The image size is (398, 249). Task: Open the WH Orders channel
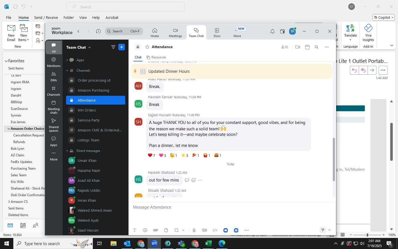coord(96,110)
